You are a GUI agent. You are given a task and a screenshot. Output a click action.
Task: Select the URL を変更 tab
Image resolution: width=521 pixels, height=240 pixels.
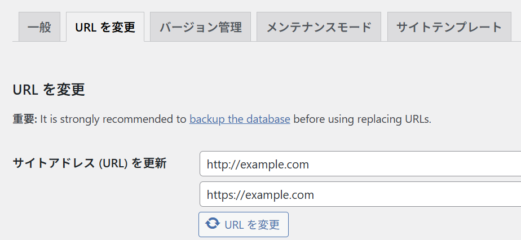point(105,27)
